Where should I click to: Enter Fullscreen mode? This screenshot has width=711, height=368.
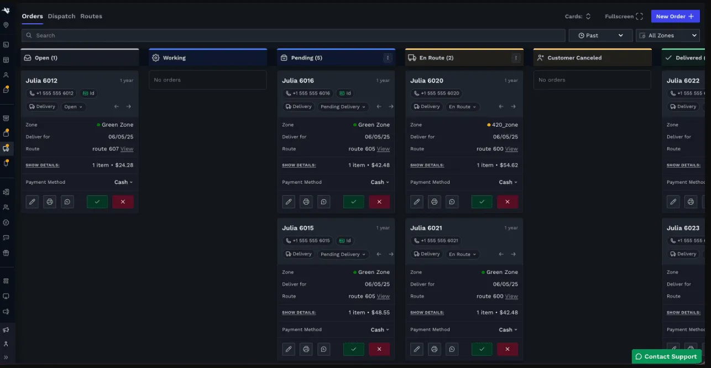pos(624,17)
